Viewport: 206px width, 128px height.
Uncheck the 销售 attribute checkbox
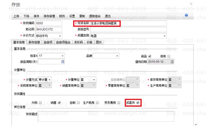59,102
